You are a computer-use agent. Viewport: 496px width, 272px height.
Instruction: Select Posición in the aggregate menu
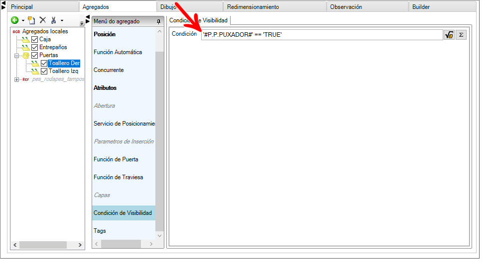(x=124, y=34)
